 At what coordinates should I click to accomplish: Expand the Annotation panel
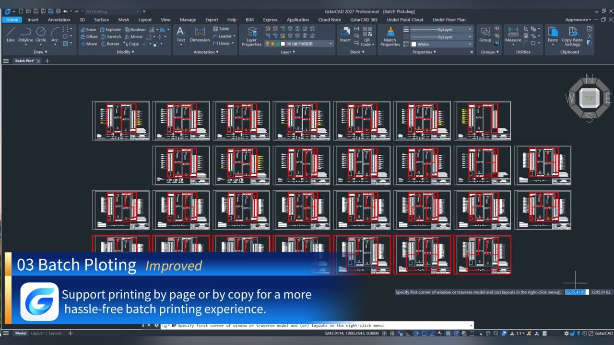click(x=206, y=52)
